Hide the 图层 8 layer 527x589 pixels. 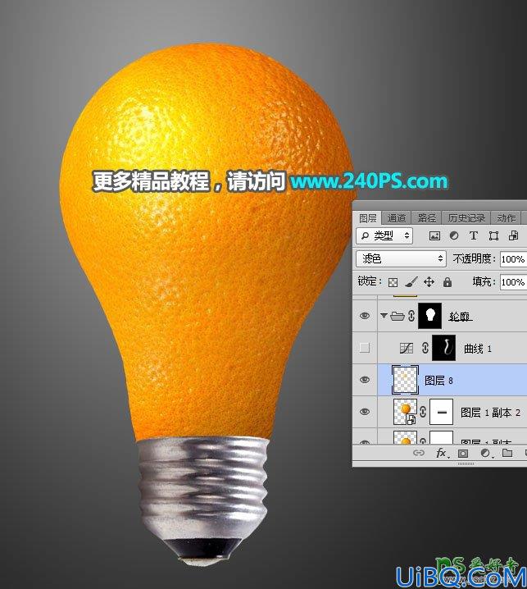364,380
